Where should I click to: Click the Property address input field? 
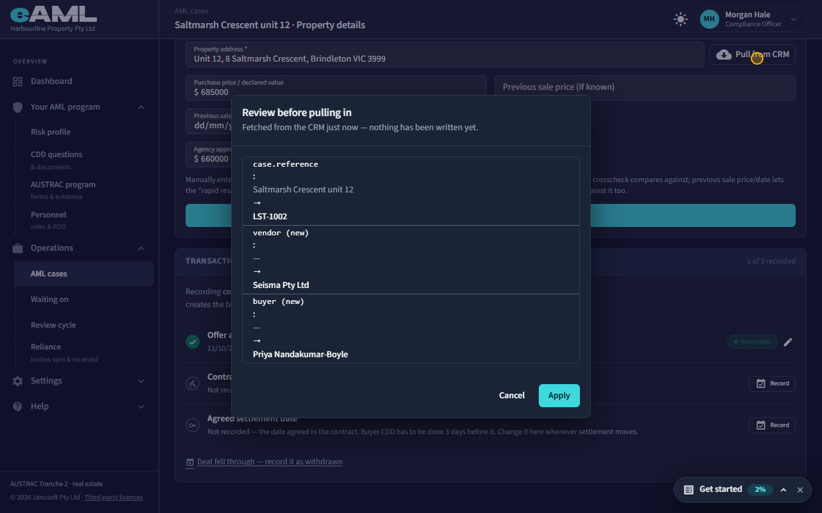coord(444,55)
